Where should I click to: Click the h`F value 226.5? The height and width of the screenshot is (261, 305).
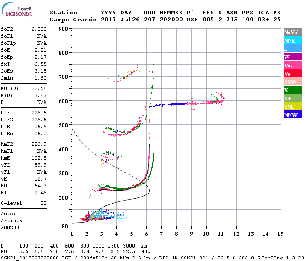(39, 113)
